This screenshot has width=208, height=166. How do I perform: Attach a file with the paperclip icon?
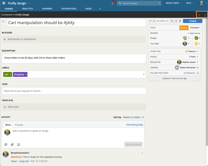pyautogui.click(x=12, y=145)
